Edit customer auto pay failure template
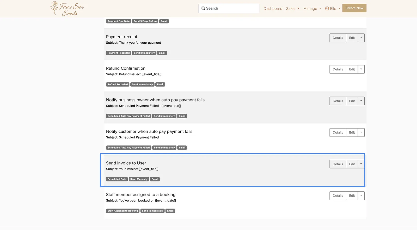 click(352, 133)
